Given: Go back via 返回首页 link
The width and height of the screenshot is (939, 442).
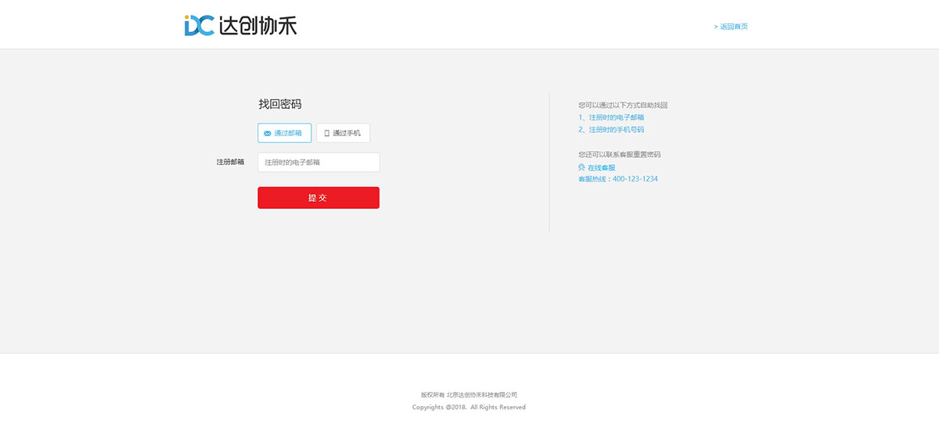Looking at the screenshot, I should (731, 27).
